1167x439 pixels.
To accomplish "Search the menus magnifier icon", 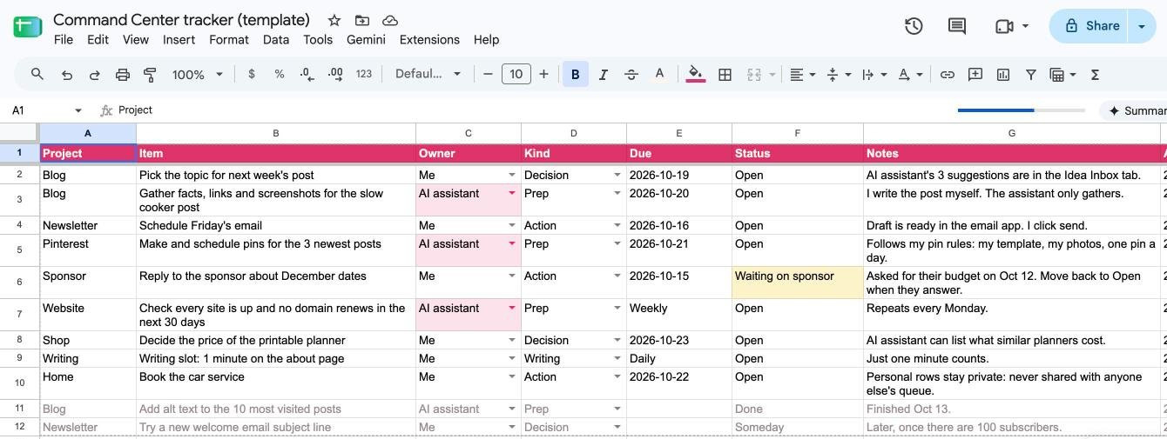I will tap(37, 75).
